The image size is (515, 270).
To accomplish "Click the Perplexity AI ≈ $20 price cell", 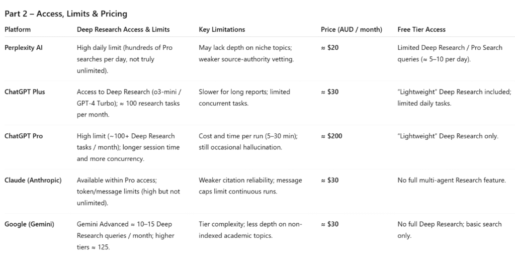I will 331,48.
